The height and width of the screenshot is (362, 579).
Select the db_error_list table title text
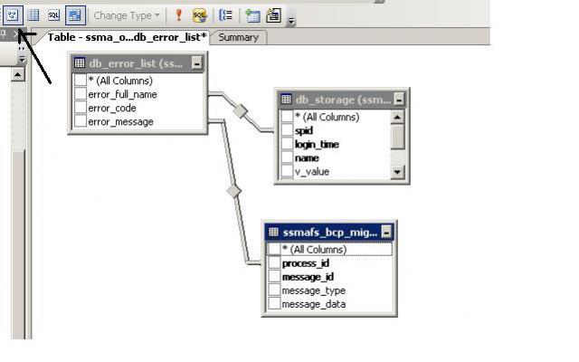click(x=136, y=63)
